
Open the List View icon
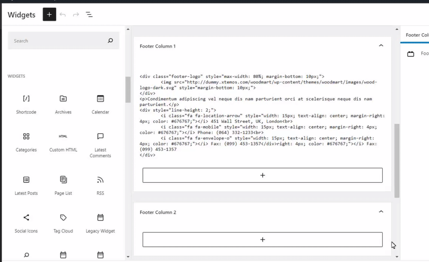(x=89, y=15)
